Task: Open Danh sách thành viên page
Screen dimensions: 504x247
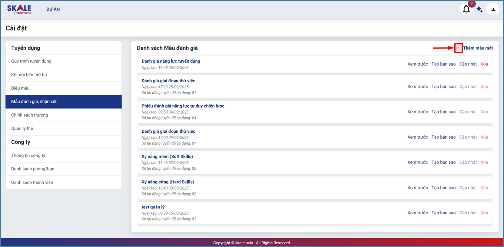Action: coord(32,182)
